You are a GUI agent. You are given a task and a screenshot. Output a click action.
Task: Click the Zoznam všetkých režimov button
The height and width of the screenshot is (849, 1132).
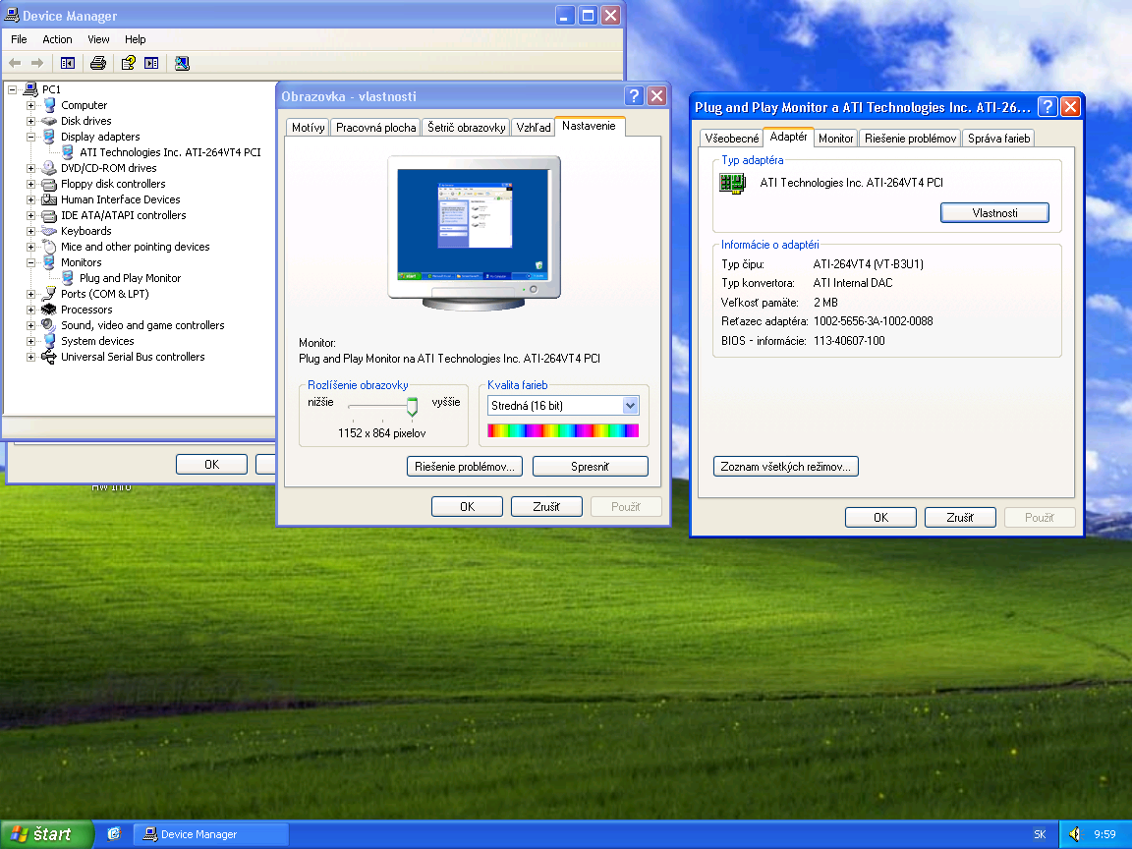[785, 467]
